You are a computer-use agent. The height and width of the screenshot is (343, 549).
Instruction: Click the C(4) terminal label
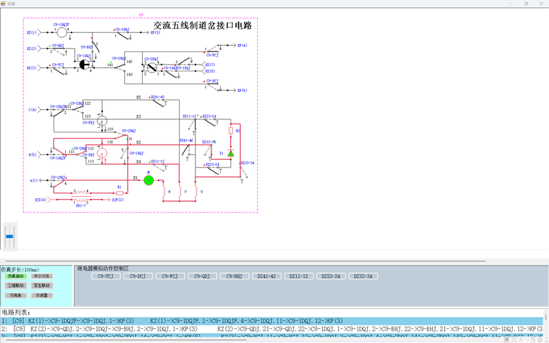pyautogui.click(x=32, y=110)
